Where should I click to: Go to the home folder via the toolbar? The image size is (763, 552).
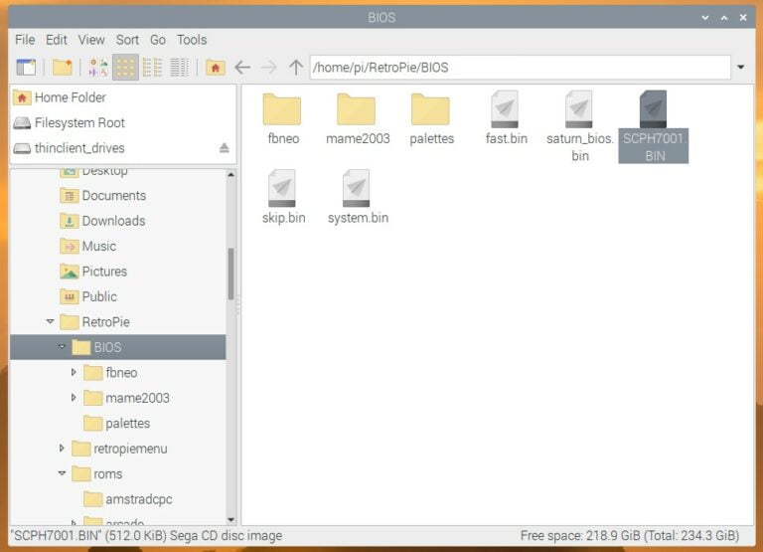coord(216,68)
